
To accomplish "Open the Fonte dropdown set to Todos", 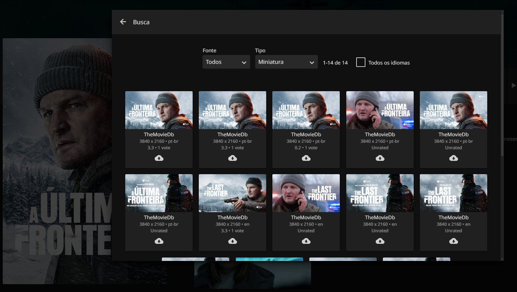I will (x=226, y=62).
